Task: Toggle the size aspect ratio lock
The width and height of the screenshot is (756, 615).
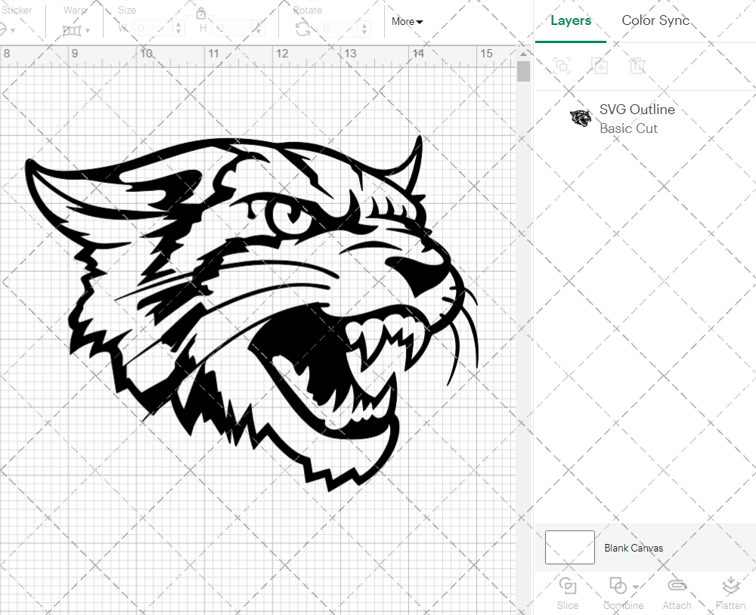Action: coord(201,13)
